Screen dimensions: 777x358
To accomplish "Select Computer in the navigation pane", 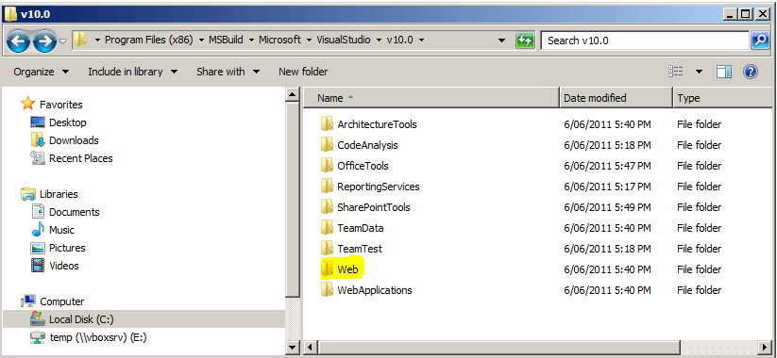I will click(53, 301).
